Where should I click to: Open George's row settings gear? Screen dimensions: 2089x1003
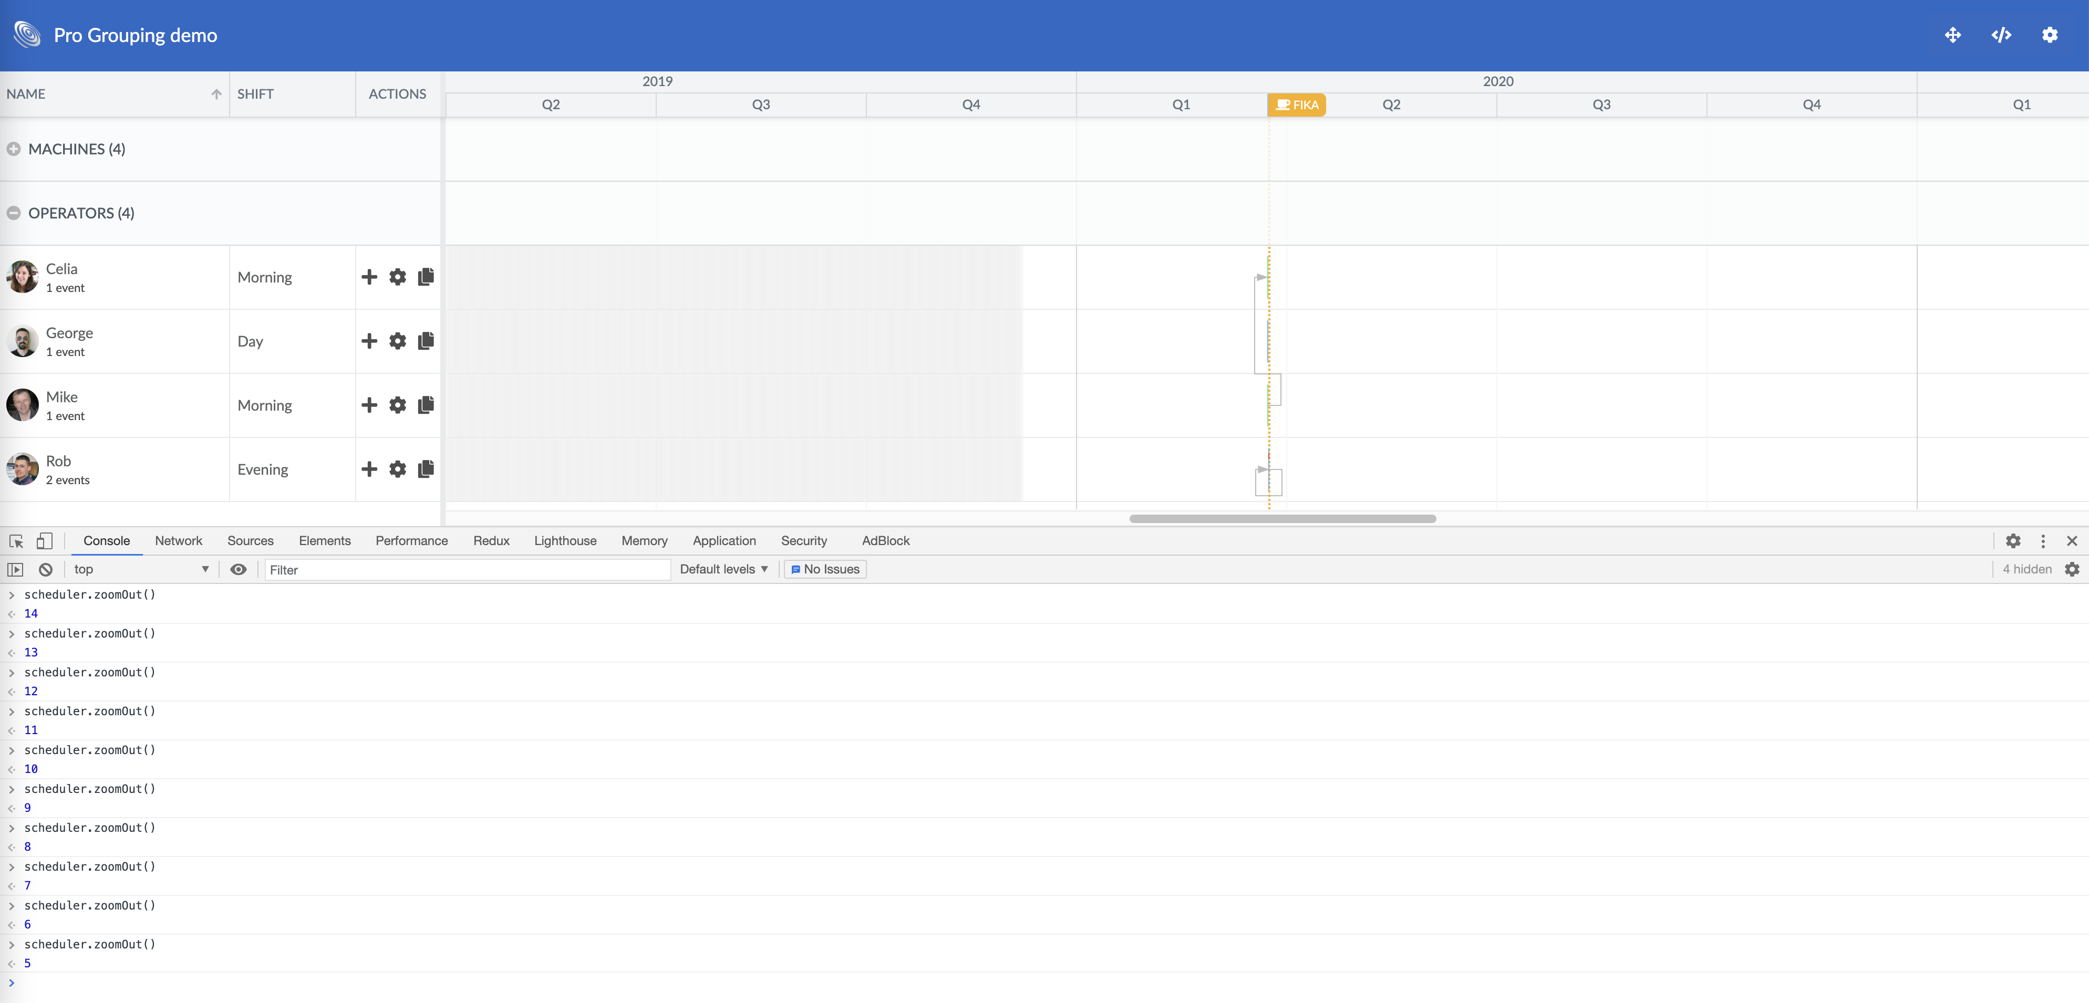click(x=397, y=341)
